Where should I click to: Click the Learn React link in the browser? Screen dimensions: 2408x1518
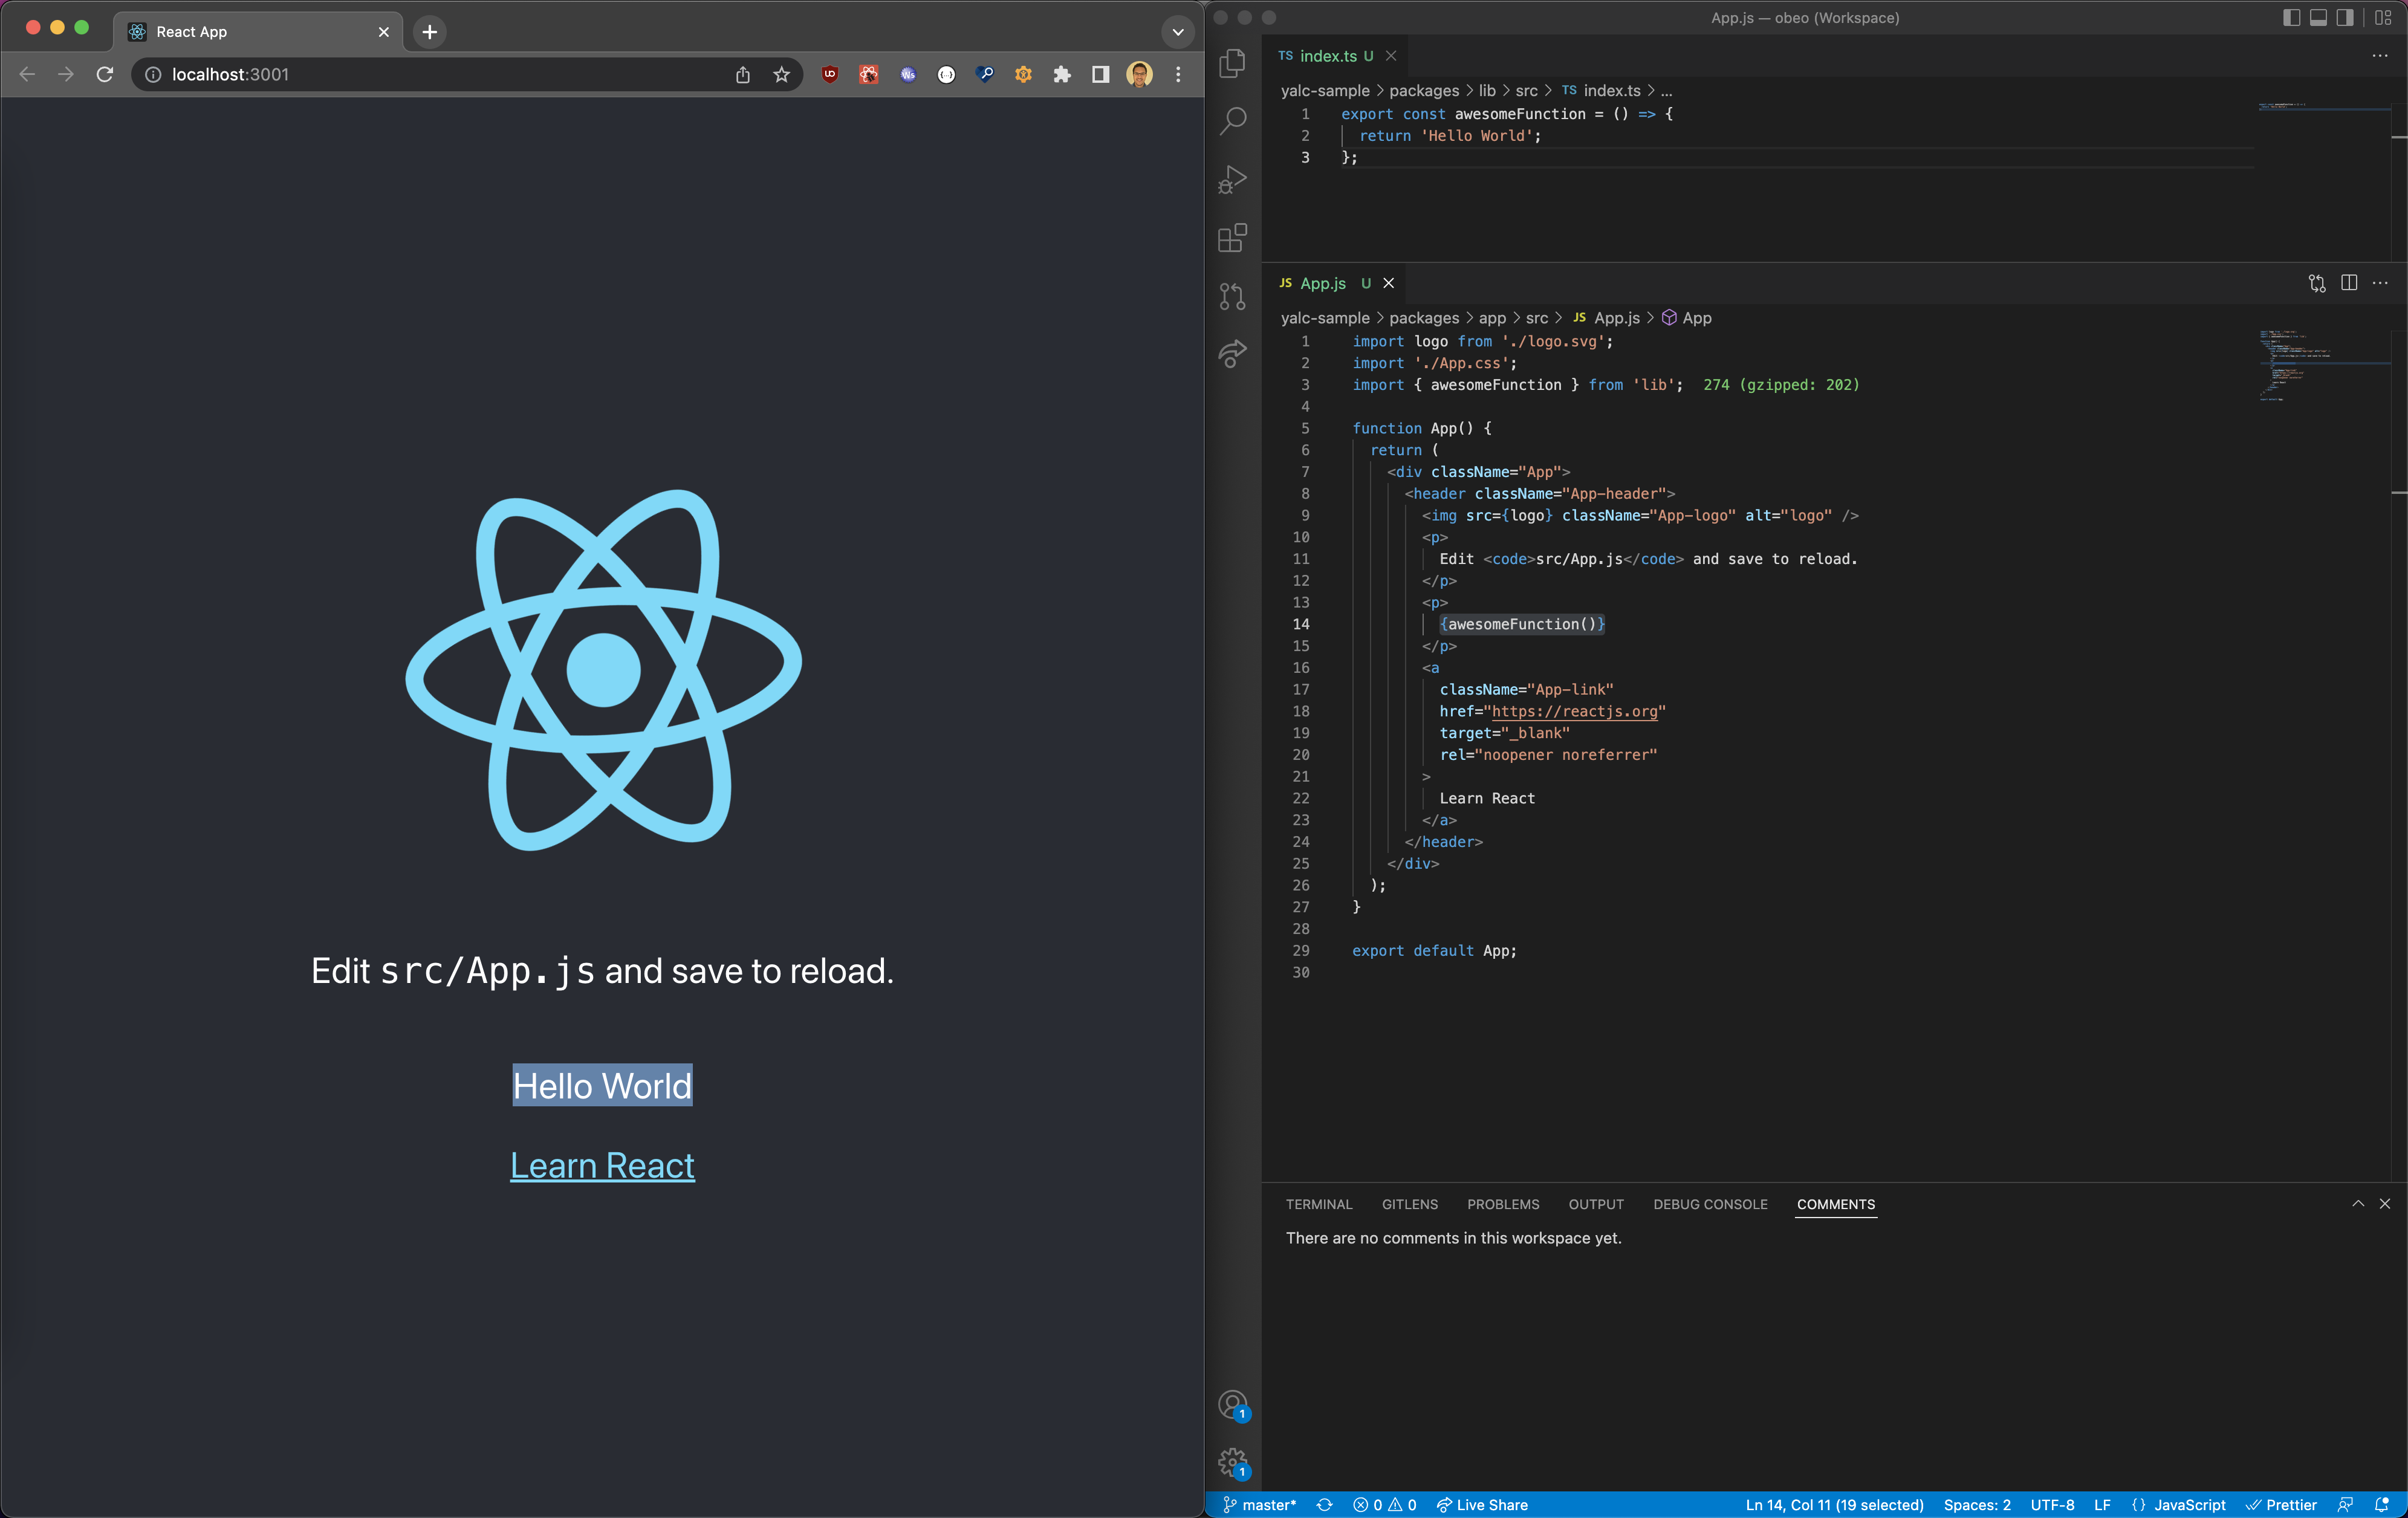[x=602, y=1165]
